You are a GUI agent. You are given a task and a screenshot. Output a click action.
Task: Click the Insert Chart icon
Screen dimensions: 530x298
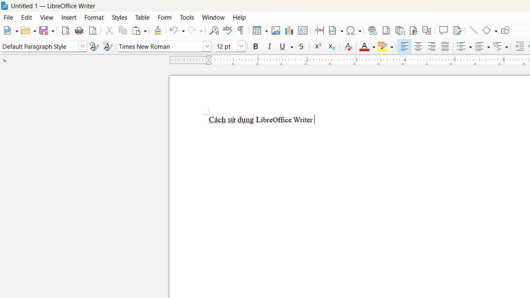[x=289, y=30]
